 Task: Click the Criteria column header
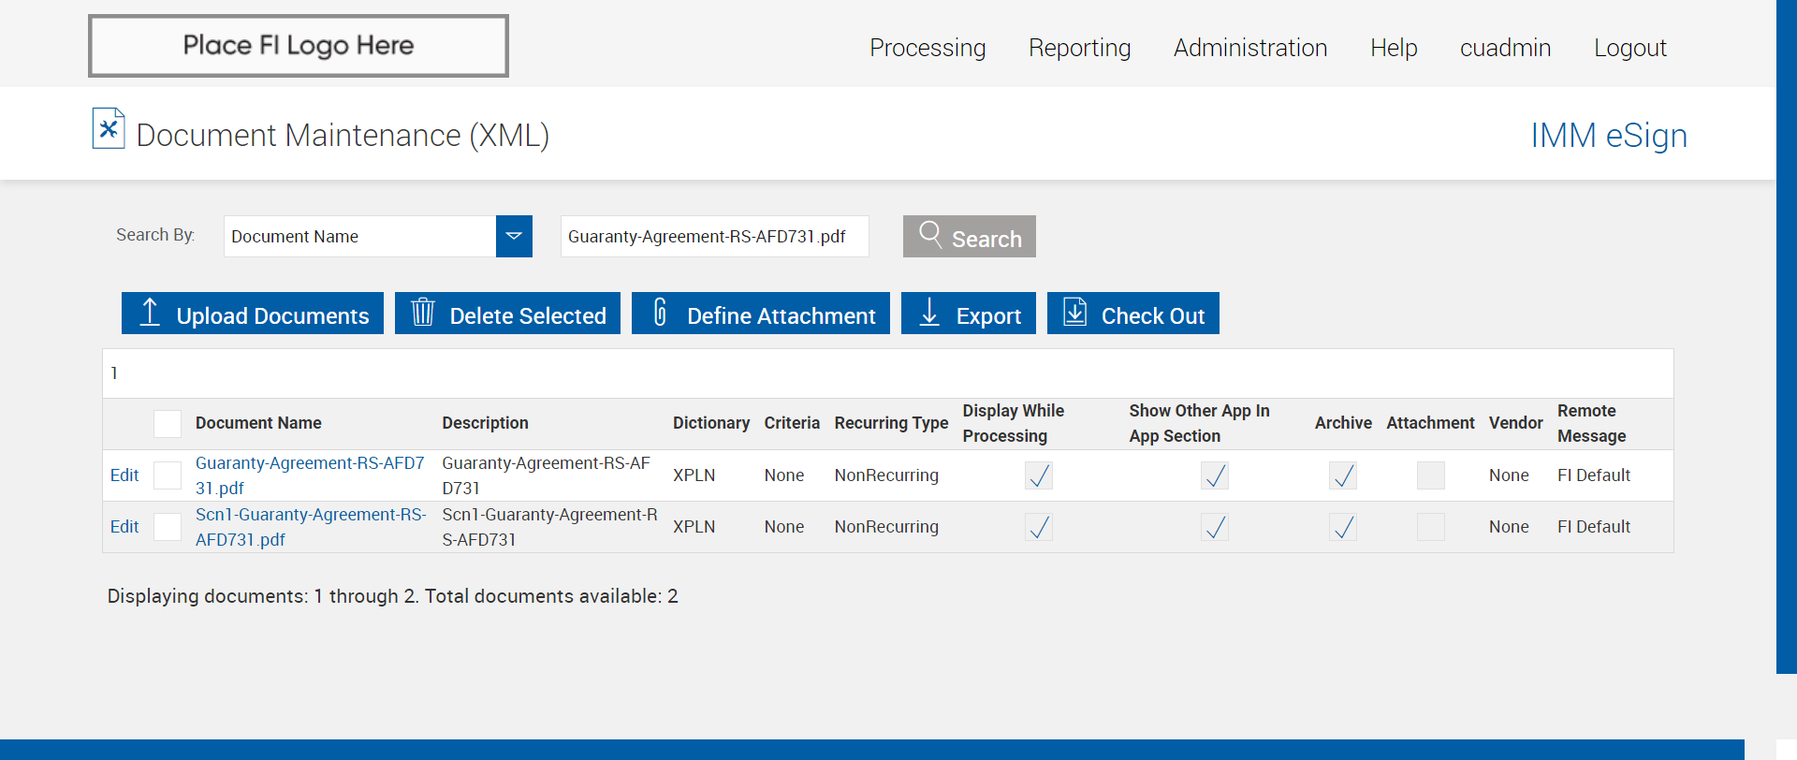point(792,423)
